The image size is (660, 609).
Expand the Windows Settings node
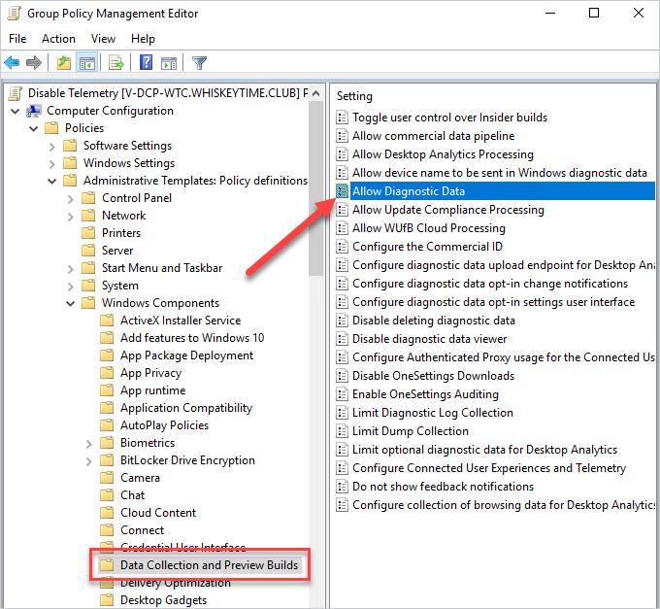pyautogui.click(x=52, y=164)
